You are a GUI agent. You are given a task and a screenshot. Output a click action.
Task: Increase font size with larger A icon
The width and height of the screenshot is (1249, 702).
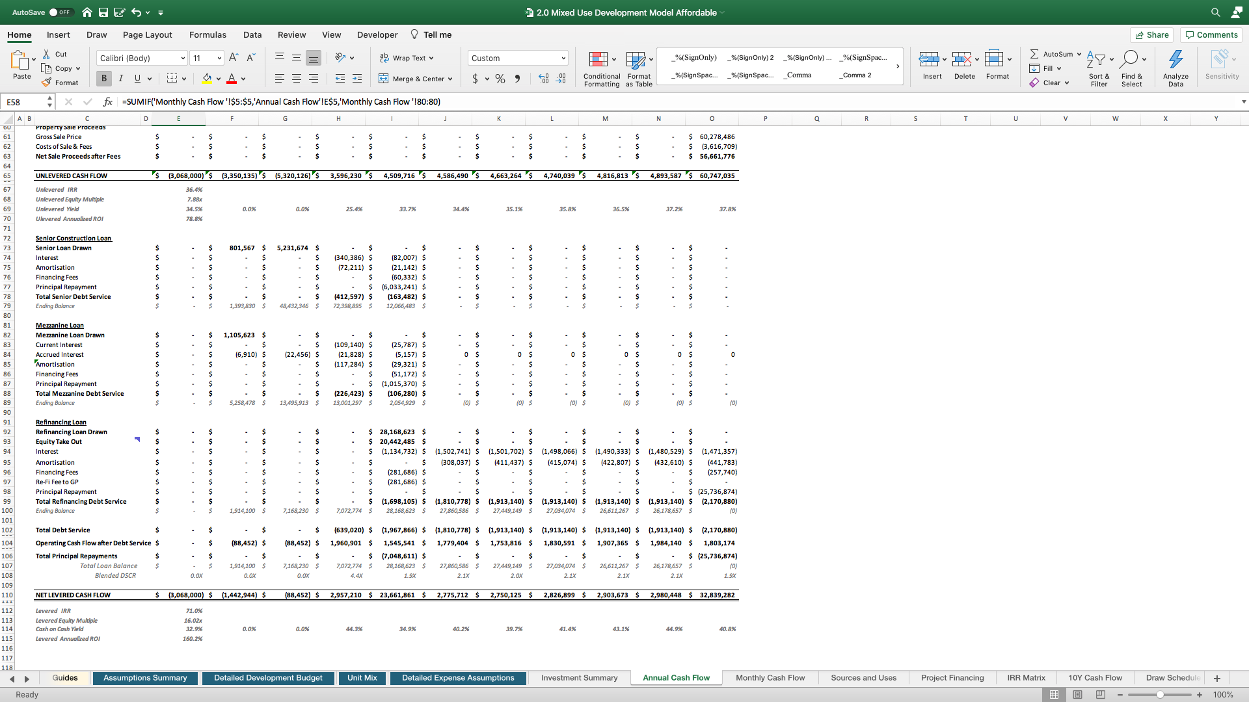(234, 58)
